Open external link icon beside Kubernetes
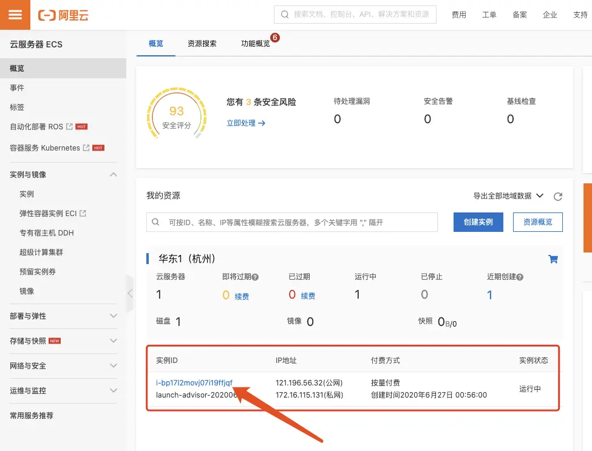Screen dimensions: 592x451 pyautogui.click(x=86, y=148)
